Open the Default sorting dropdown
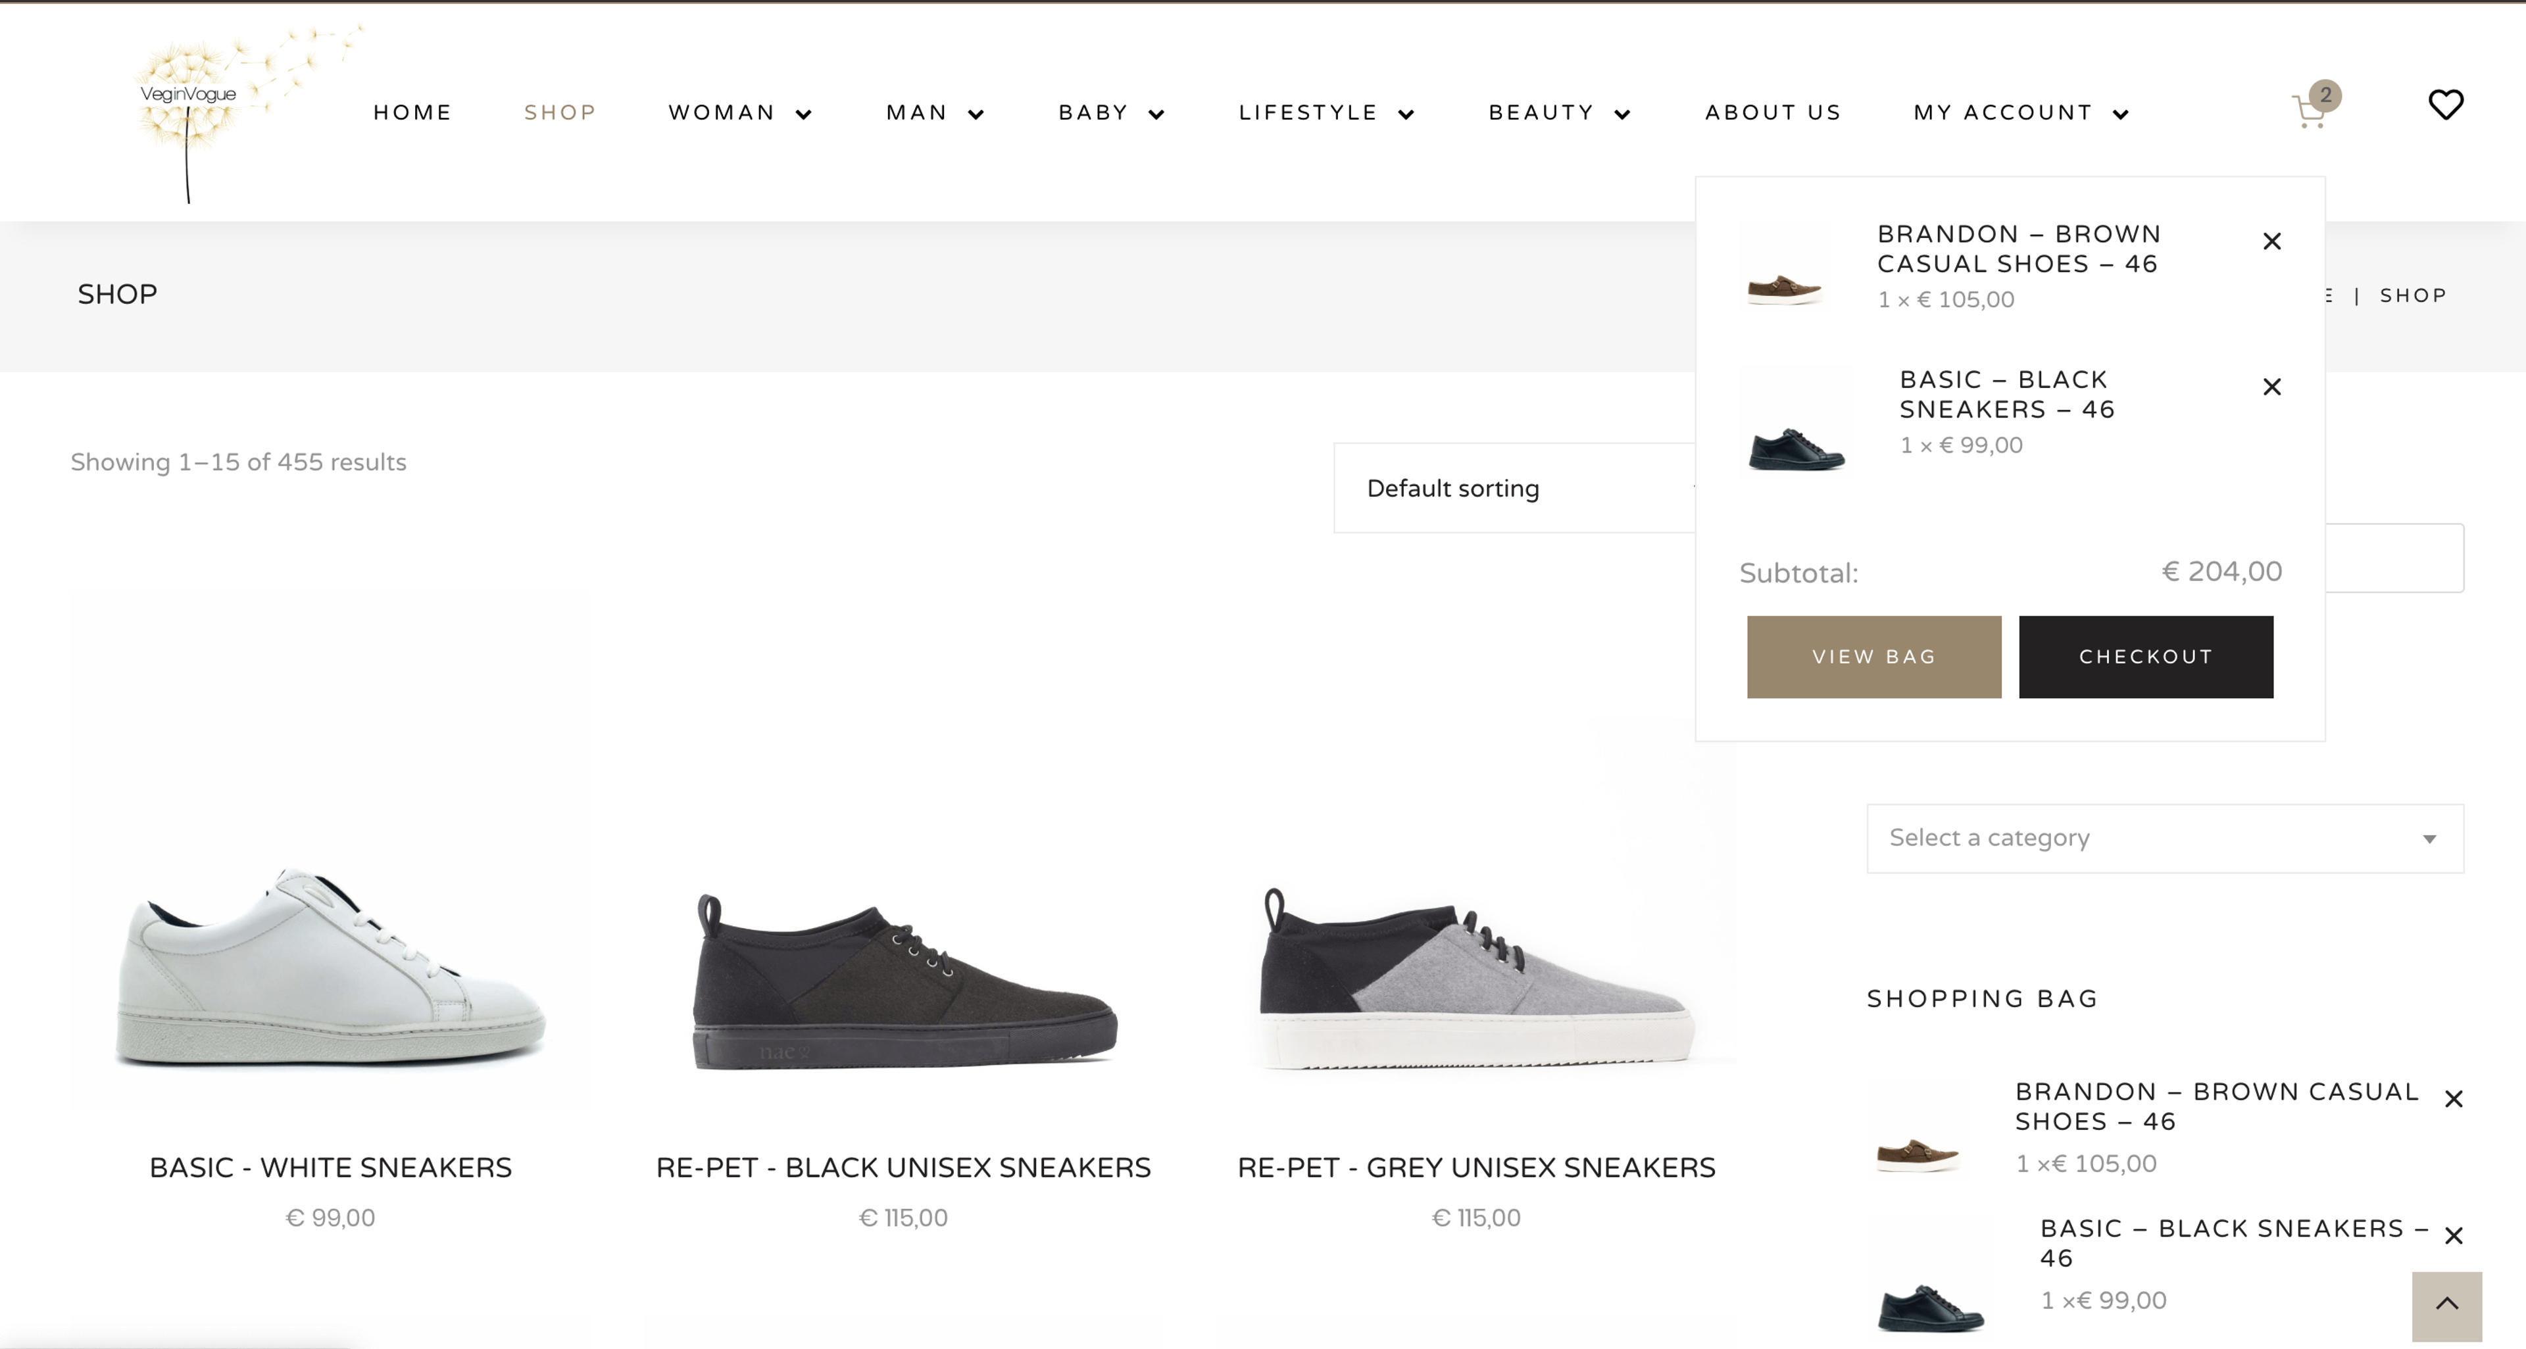The width and height of the screenshot is (2526, 1349). (x=1515, y=488)
